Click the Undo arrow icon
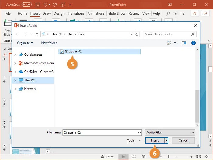The width and height of the screenshot is (213, 160). [45, 5]
